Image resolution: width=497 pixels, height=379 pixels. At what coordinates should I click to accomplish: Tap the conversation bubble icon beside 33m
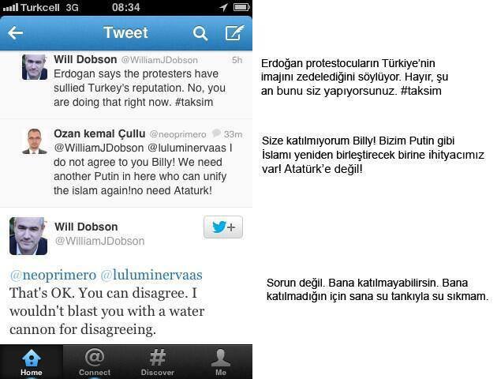pos(216,133)
